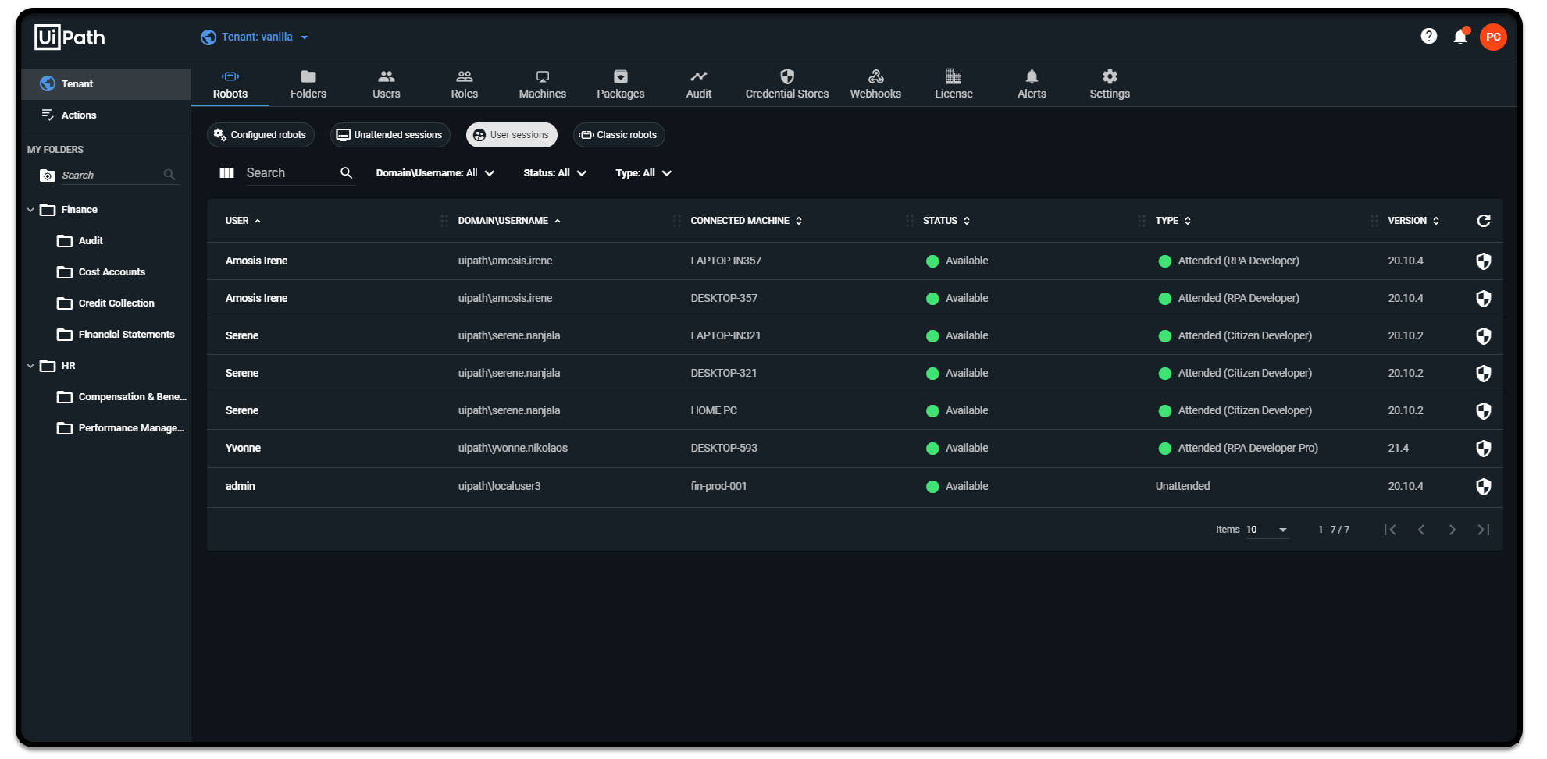
Task: Collapse the Finance folder tree
Action: (x=30, y=210)
